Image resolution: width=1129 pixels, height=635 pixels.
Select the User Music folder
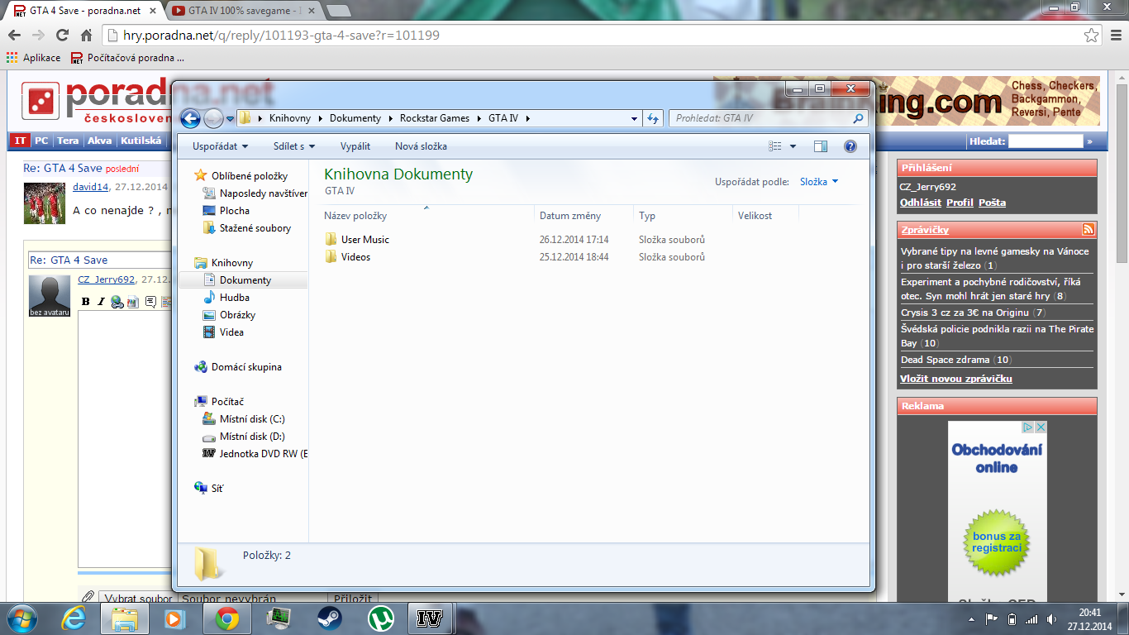coord(364,240)
